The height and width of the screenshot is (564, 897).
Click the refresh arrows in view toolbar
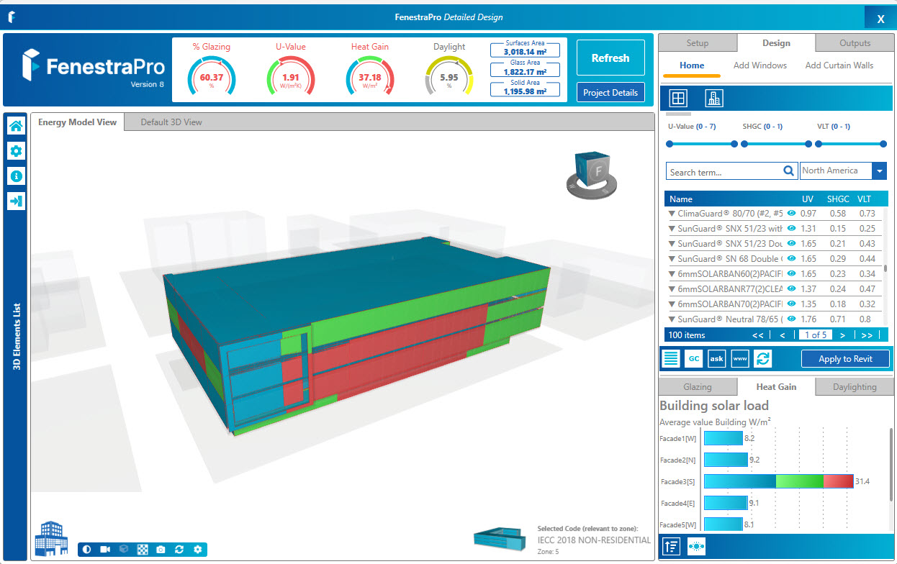pyautogui.click(x=179, y=550)
